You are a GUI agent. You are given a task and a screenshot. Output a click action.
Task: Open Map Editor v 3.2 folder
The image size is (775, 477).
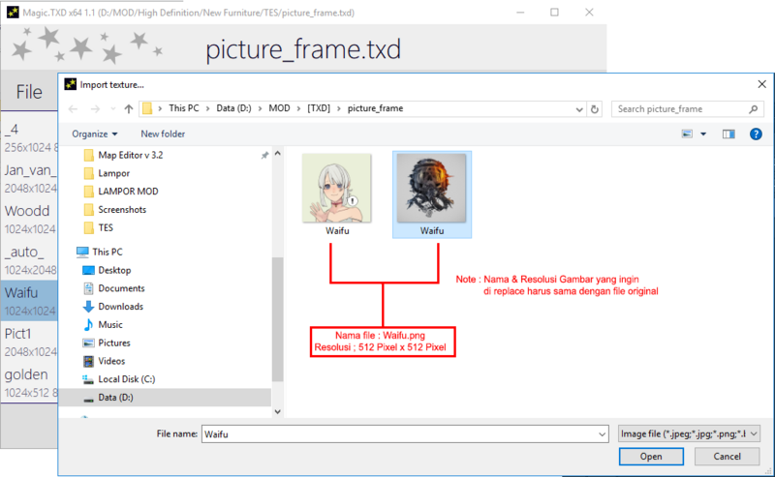(x=131, y=155)
